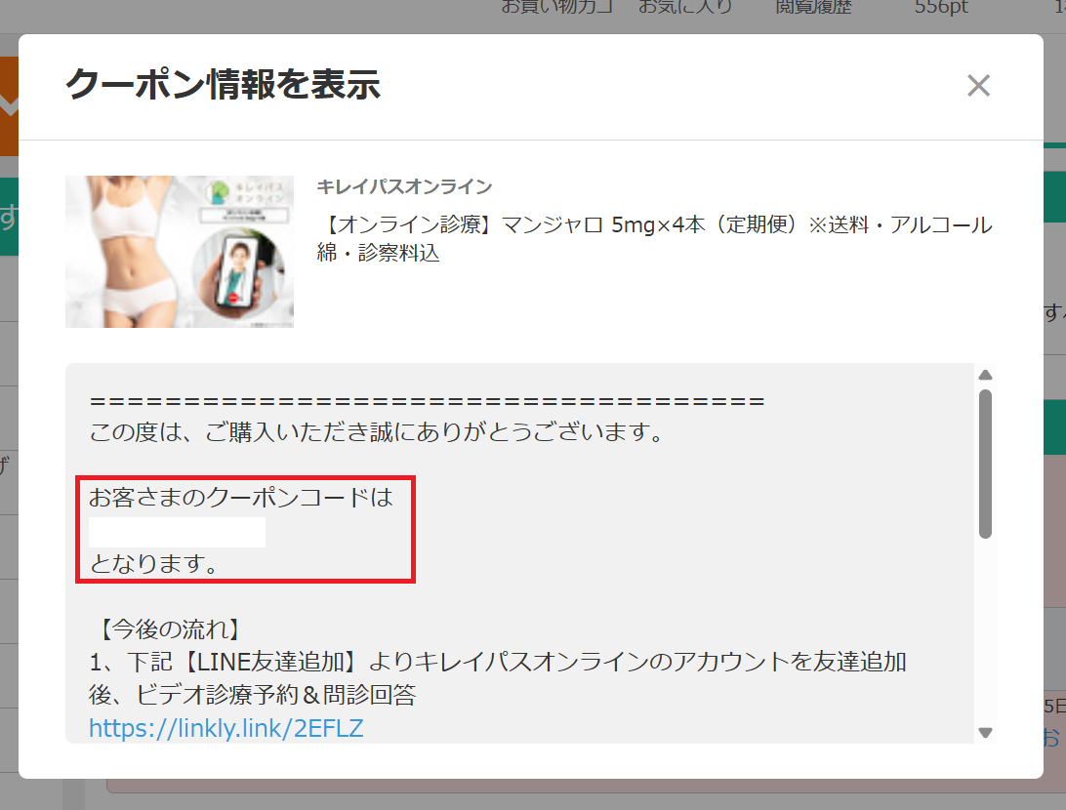This screenshot has width=1066, height=810.
Task: Select the blank coupon code field
Action: coord(176,532)
